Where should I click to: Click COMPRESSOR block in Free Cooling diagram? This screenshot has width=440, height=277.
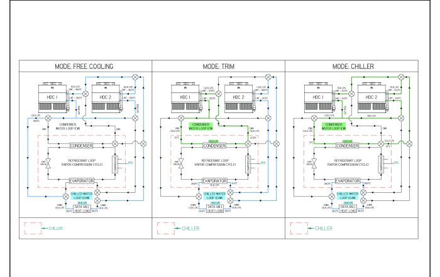coord(115,165)
